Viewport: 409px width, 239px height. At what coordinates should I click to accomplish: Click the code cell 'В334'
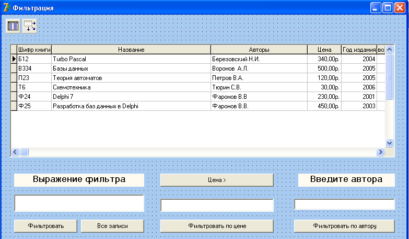(34, 69)
